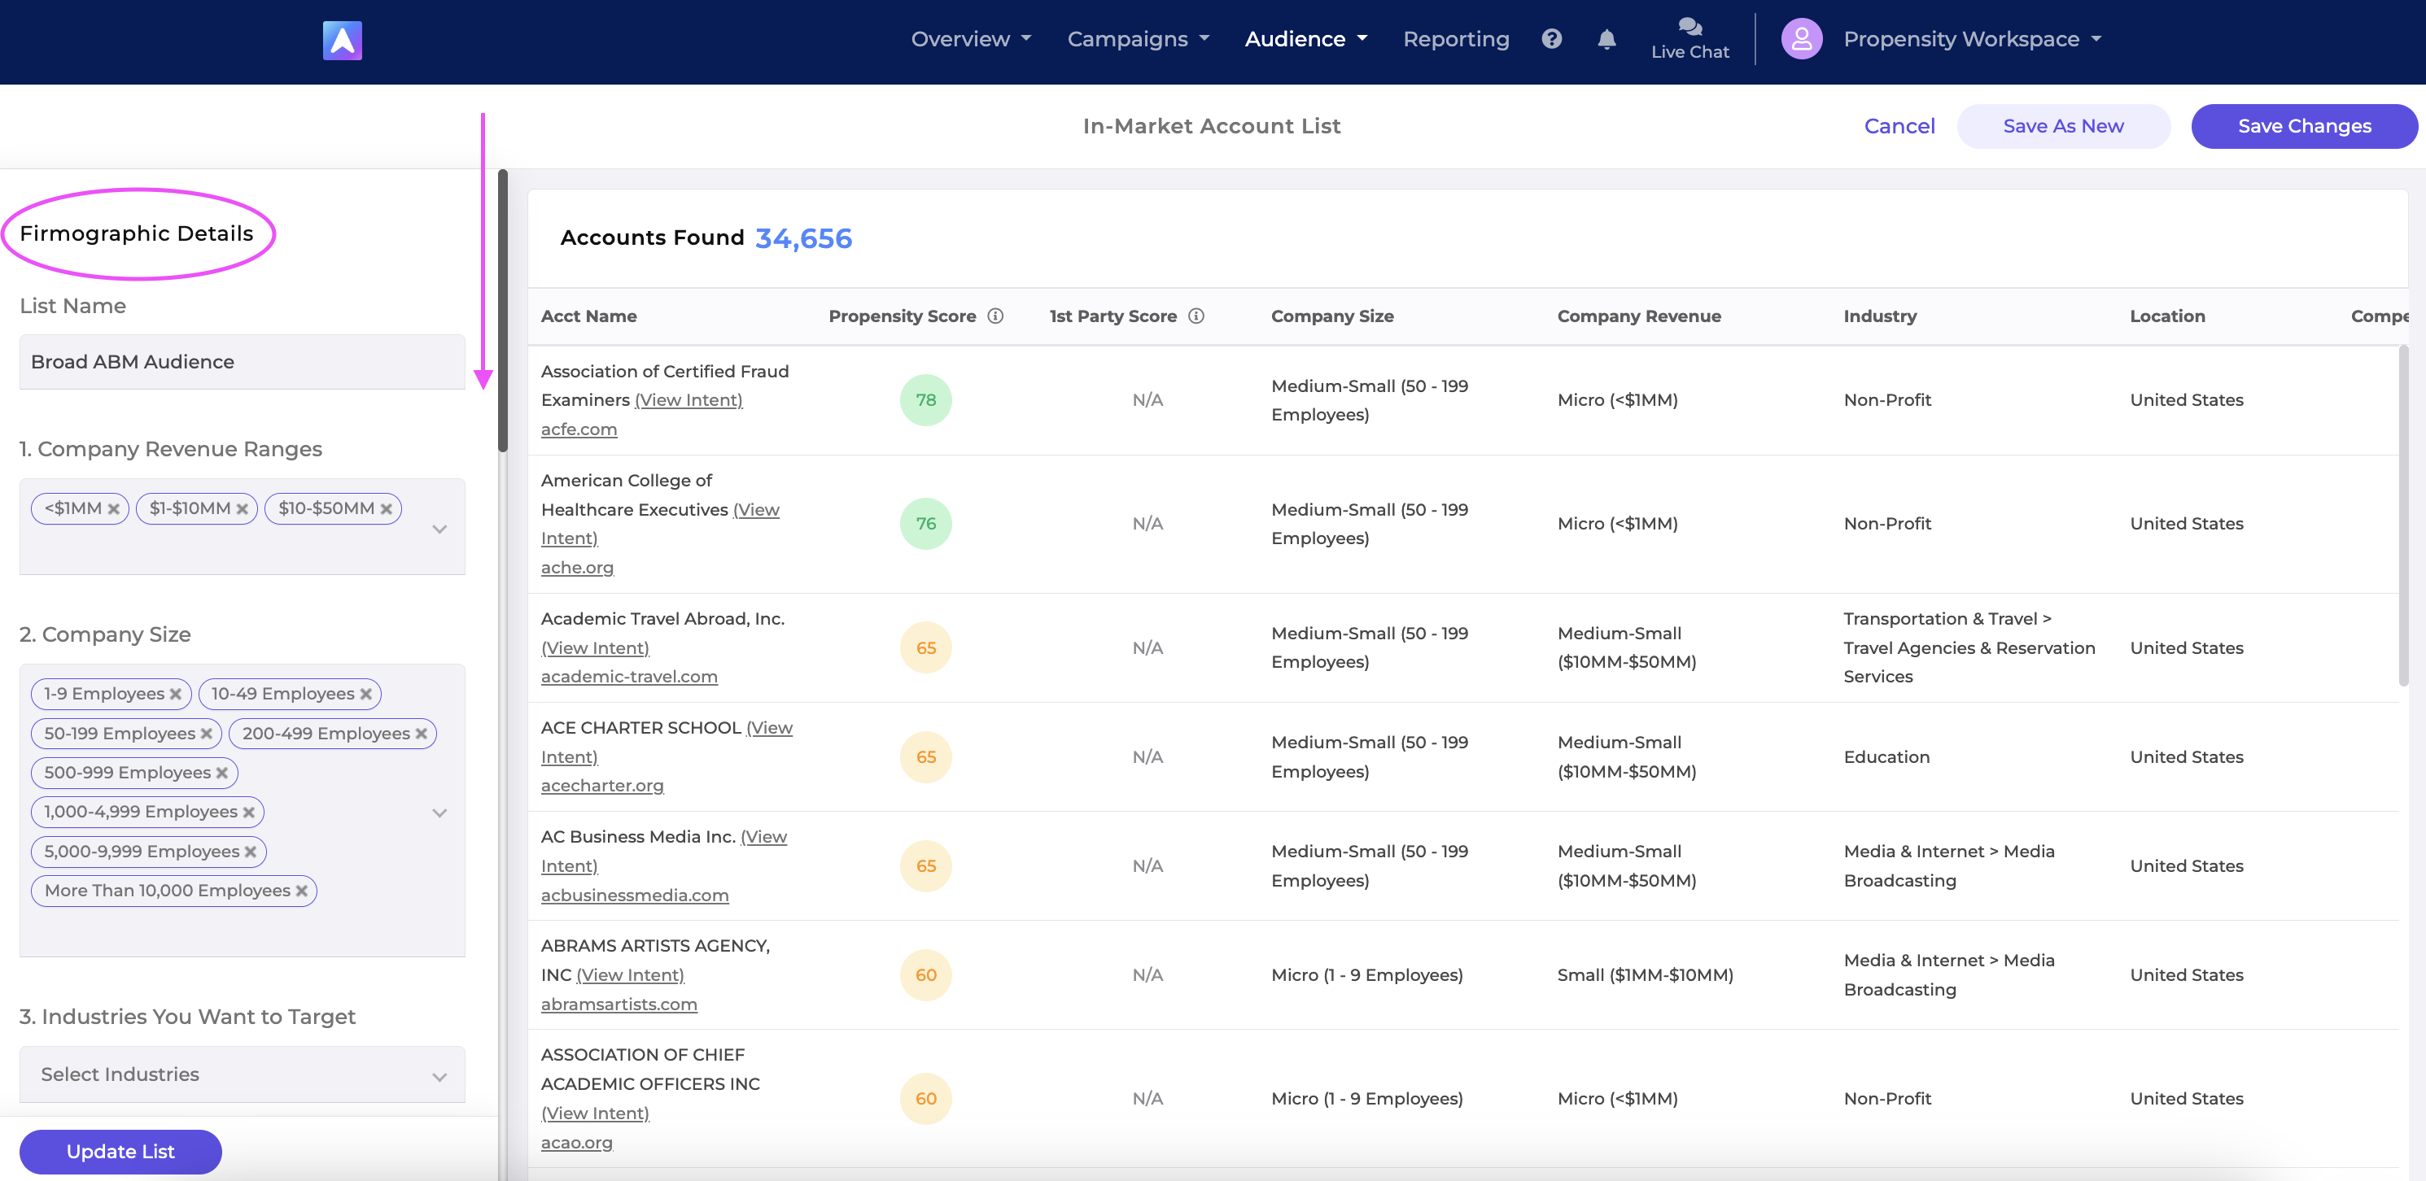2426x1181 pixels.
Task: Open Live Chat
Action: pyautogui.click(x=1689, y=40)
